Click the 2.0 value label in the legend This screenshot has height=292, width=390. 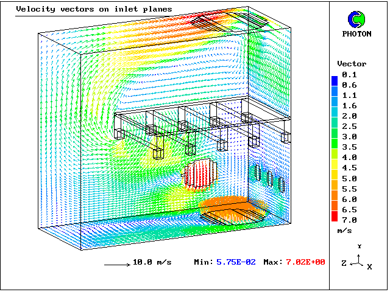(x=349, y=116)
